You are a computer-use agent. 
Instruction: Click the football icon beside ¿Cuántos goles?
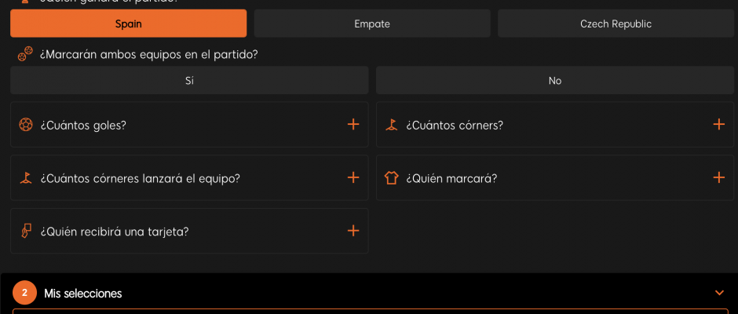point(26,125)
